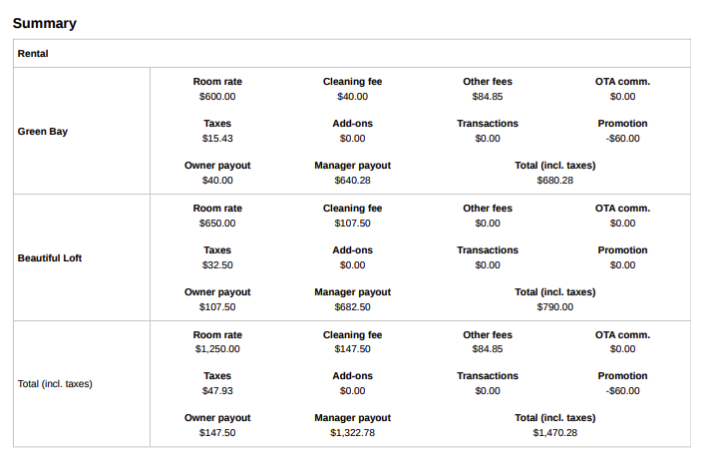This screenshot has width=708, height=464.
Task: Click the total room rate $1,250.00
Action: point(217,349)
